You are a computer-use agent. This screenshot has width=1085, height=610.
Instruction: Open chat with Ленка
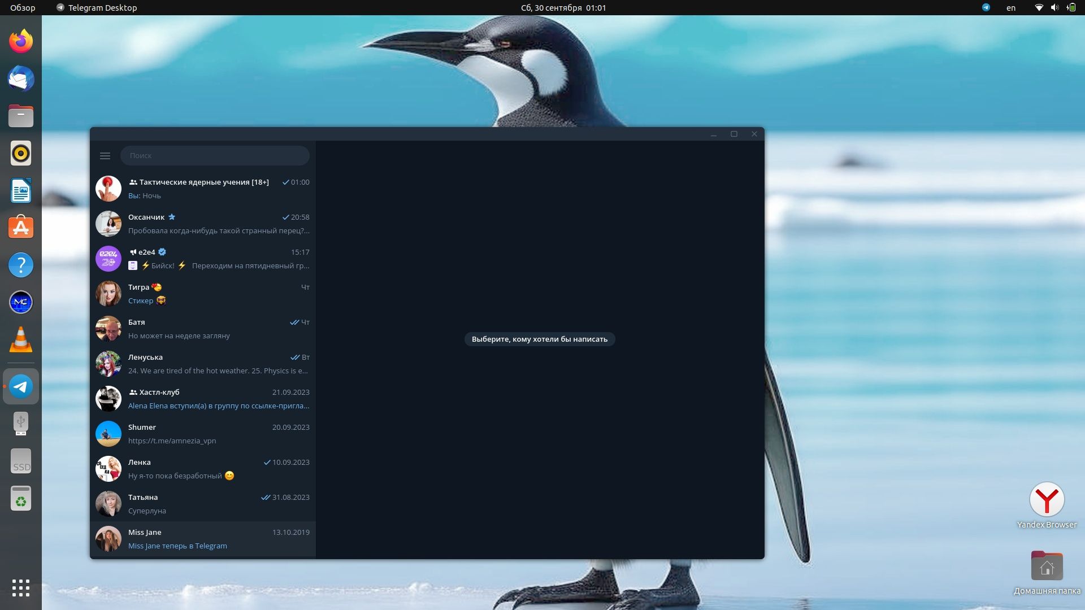(203, 469)
